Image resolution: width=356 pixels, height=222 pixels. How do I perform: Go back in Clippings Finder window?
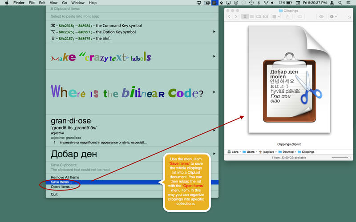tap(229, 16)
